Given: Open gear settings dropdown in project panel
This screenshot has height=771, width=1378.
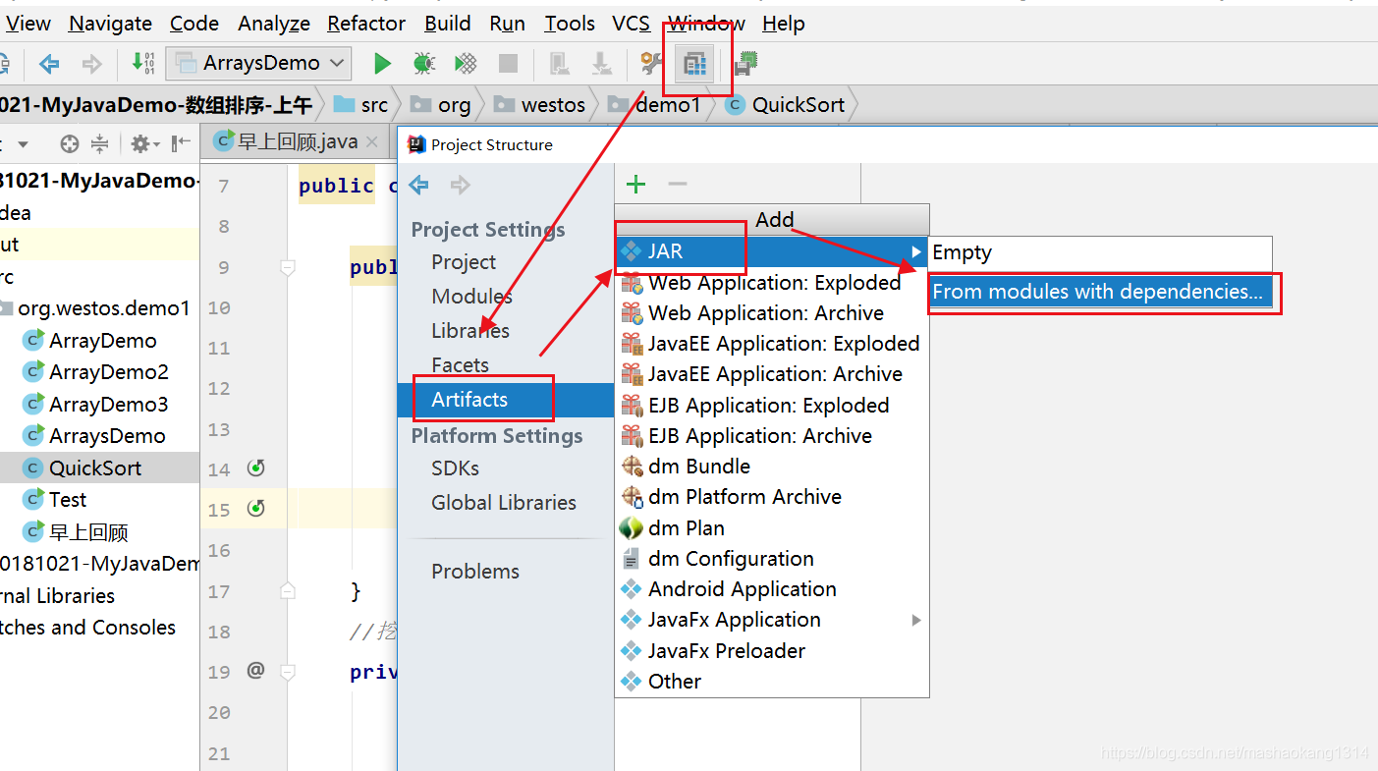Looking at the screenshot, I should pyautogui.click(x=144, y=143).
